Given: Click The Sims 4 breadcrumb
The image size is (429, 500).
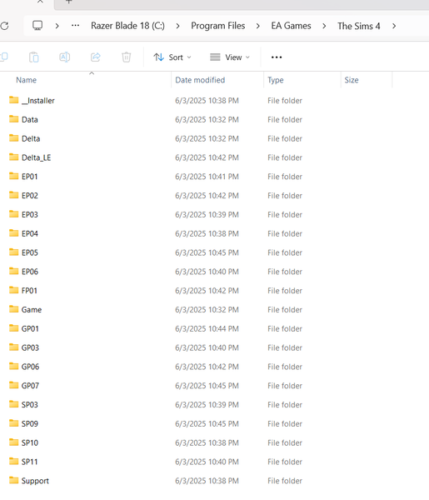Looking at the screenshot, I should (x=359, y=26).
